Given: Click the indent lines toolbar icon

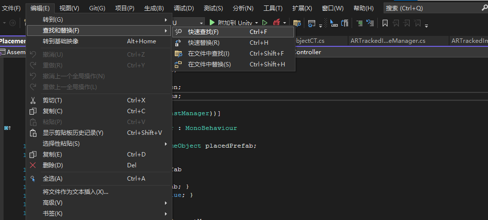Looking at the screenshot, I should click(x=359, y=23).
